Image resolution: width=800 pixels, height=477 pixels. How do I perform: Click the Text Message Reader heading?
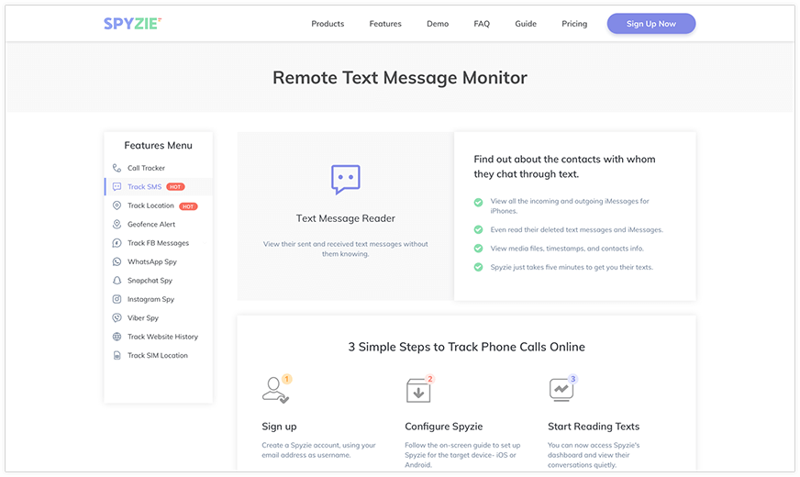(345, 218)
